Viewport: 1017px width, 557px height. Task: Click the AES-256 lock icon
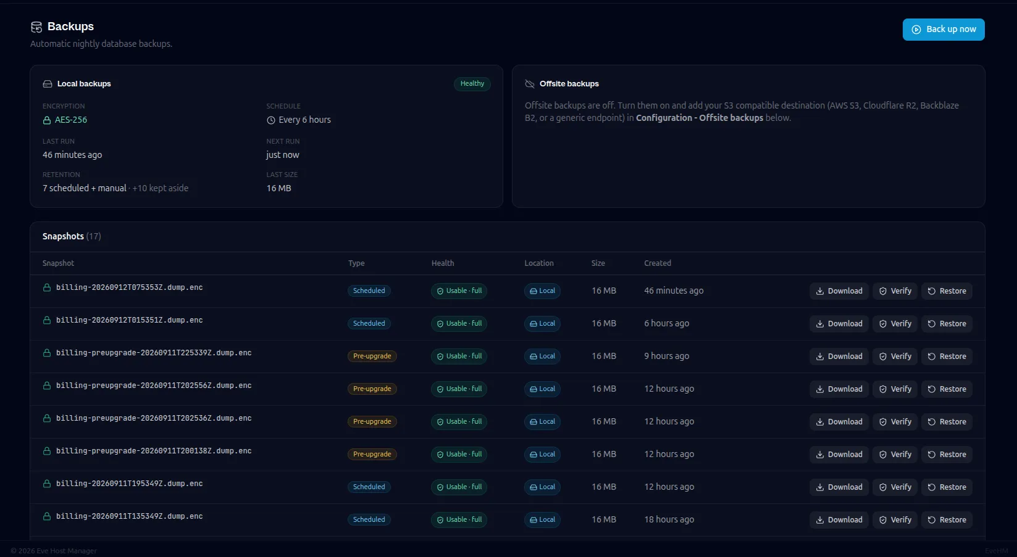tap(47, 120)
